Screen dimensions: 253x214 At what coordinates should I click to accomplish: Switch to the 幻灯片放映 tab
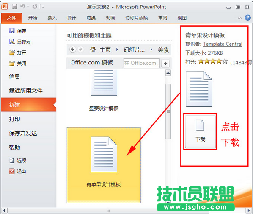point(137,18)
